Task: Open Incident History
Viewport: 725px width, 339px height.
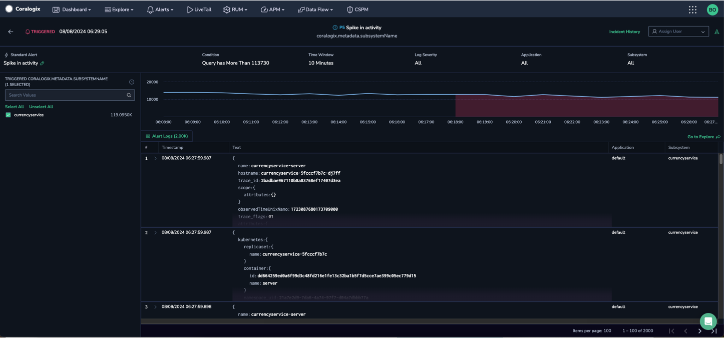Action: click(x=624, y=32)
